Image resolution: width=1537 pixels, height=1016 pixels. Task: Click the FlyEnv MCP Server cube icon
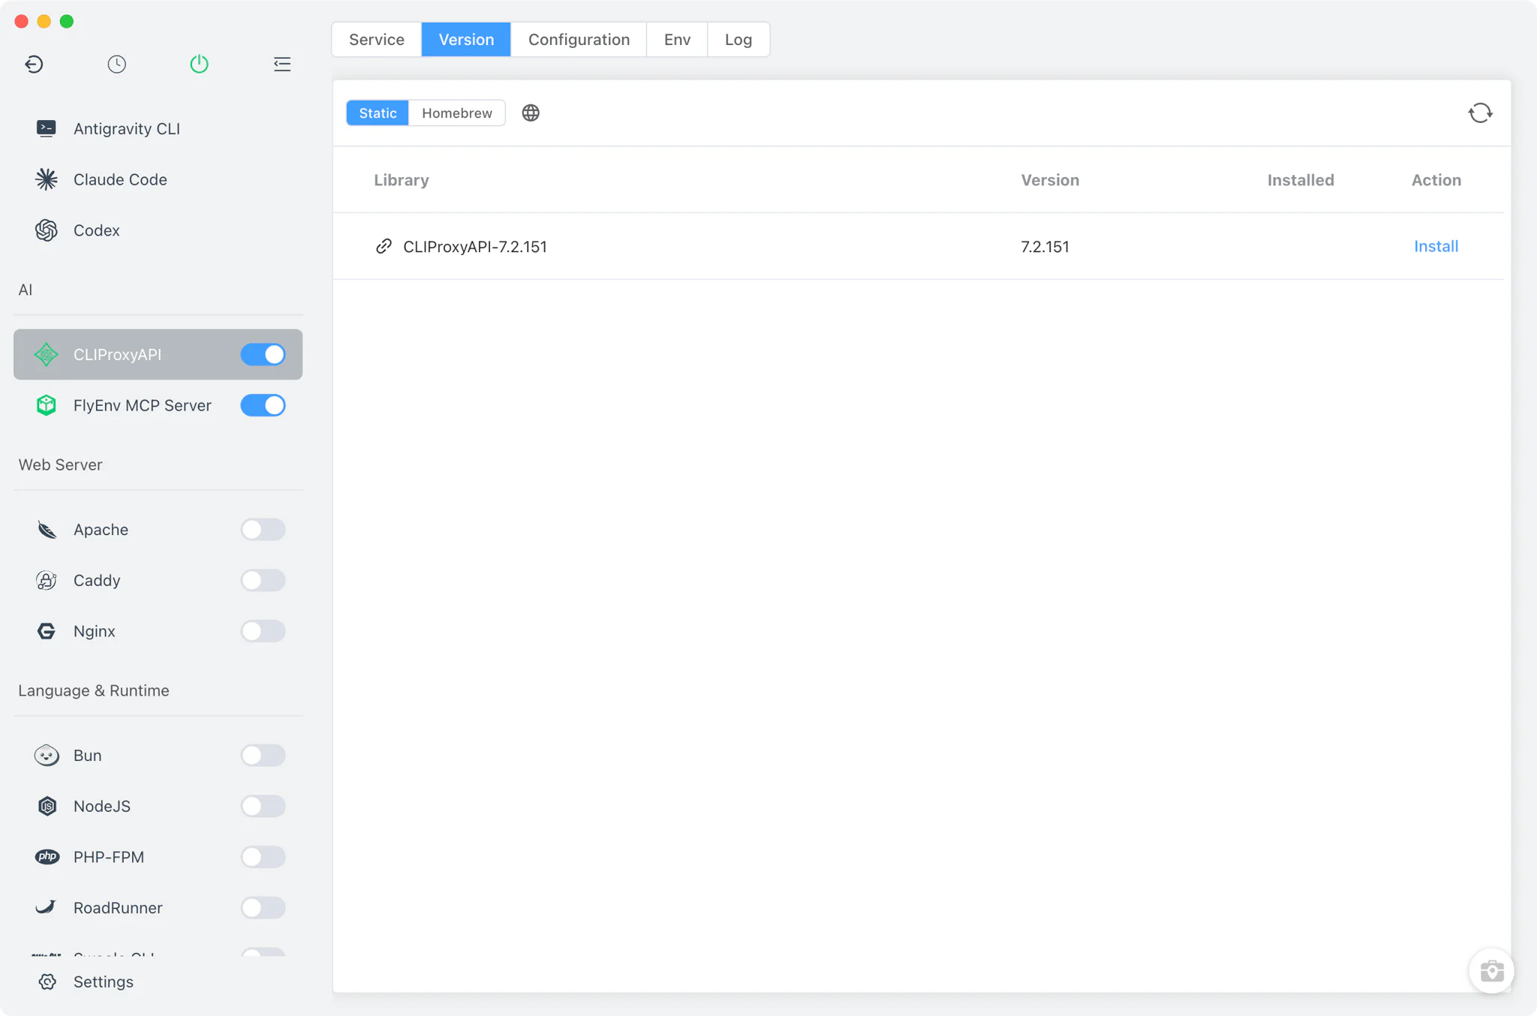[47, 405]
